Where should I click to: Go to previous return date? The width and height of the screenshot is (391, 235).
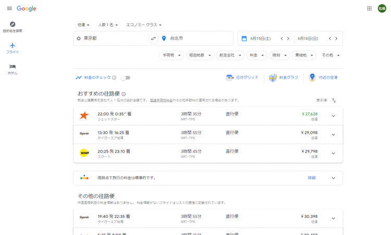click(330, 39)
